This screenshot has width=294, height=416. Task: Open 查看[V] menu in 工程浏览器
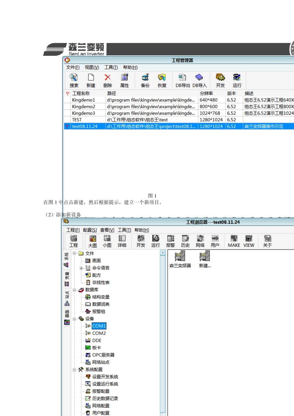click(x=107, y=230)
